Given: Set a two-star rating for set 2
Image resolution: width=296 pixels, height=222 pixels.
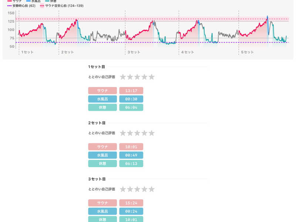Looking at the screenshot, I should [x=130, y=133].
